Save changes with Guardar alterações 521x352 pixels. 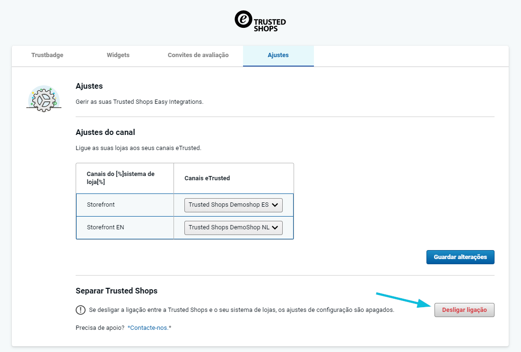coord(460,257)
